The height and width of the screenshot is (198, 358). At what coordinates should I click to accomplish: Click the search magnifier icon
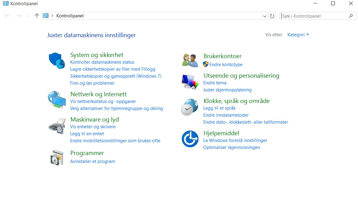[x=351, y=16]
